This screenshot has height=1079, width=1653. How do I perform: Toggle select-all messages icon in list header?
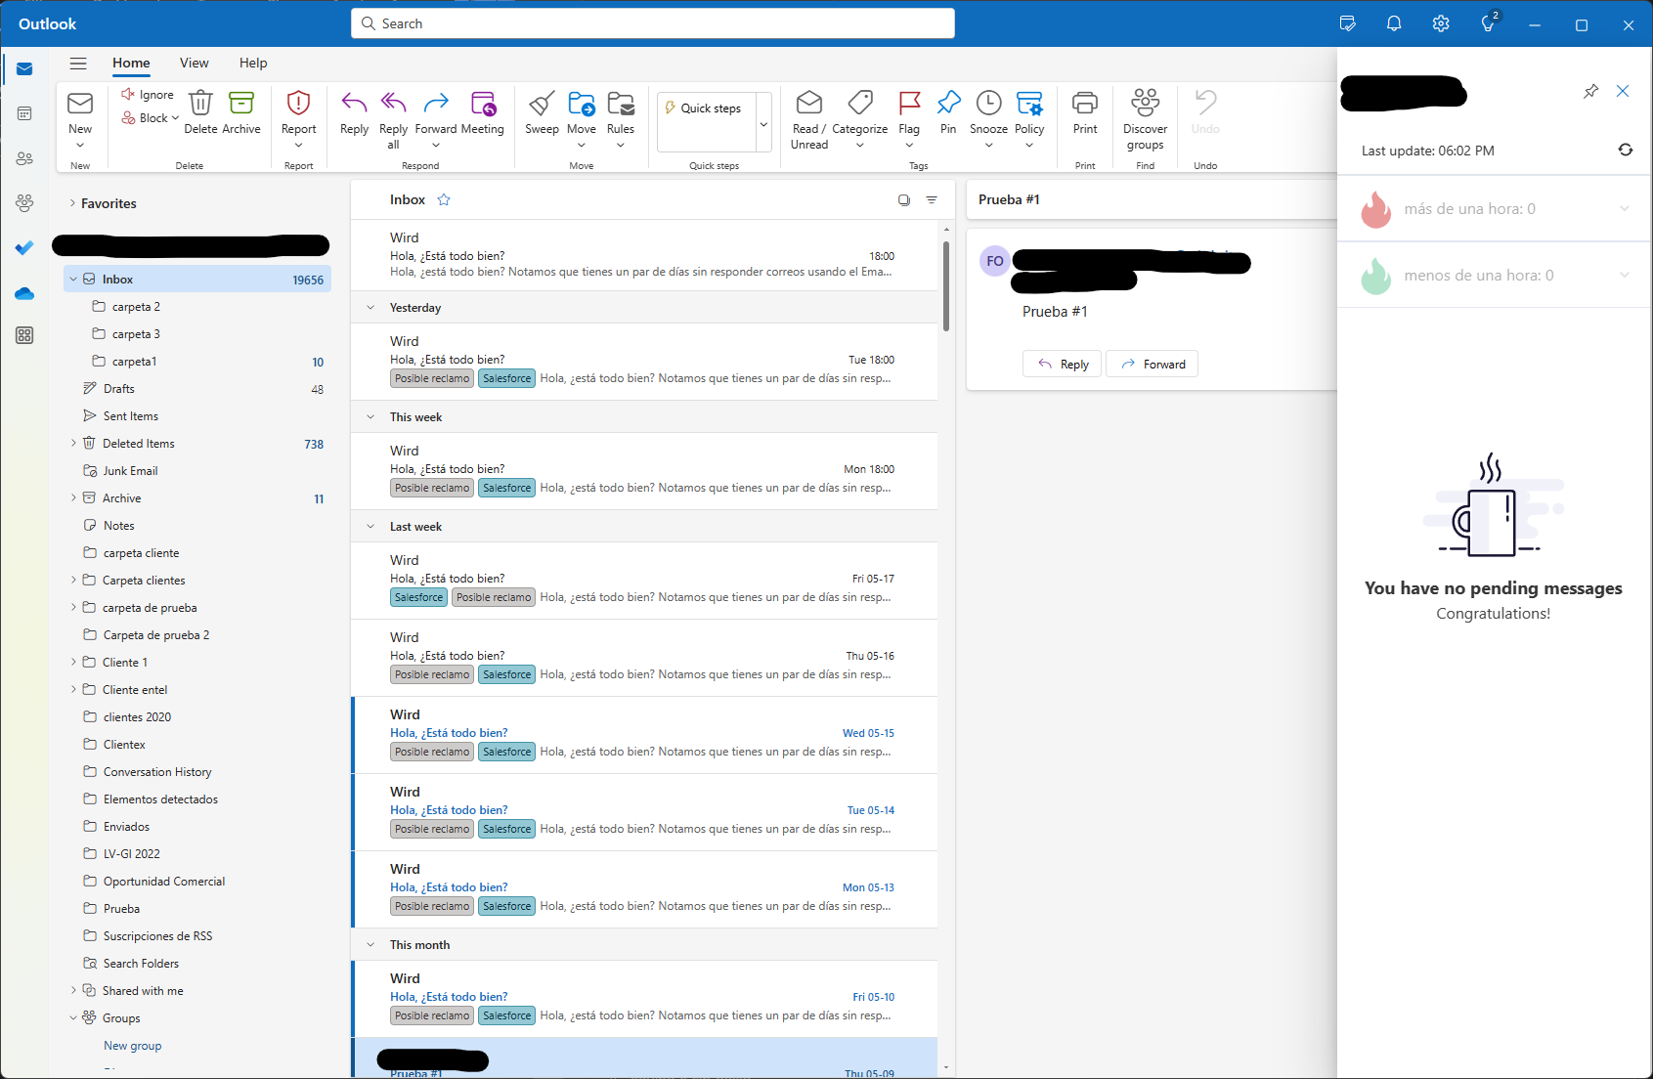tap(904, 199)
